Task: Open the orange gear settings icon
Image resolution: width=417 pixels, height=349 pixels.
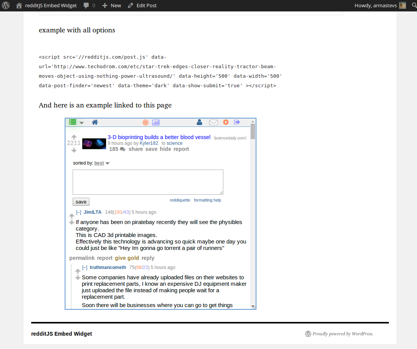Action: click(x=226, y=122)
